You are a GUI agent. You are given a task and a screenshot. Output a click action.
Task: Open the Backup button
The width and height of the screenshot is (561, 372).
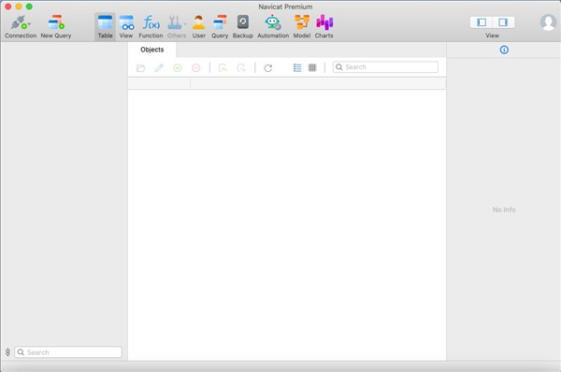click(242, 27)
